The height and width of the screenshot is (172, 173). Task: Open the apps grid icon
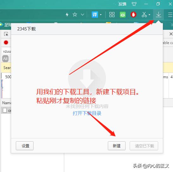[112, 15]
